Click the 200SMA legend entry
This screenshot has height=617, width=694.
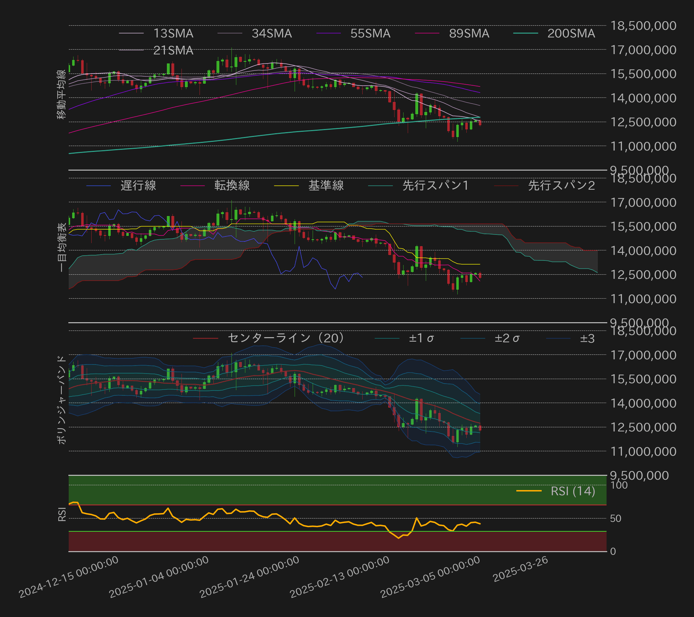(571, 33)
